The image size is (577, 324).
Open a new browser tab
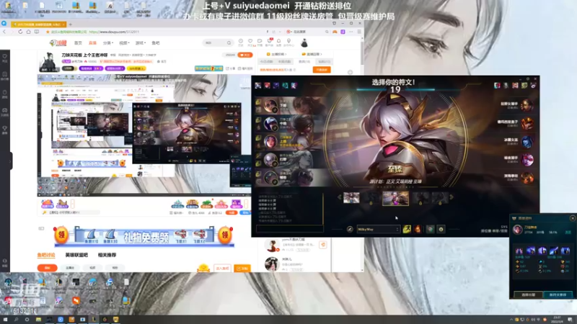70,24
